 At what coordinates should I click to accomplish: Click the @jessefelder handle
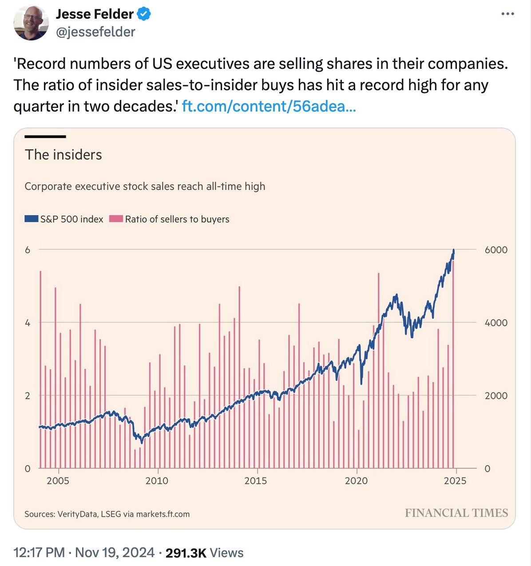tap(95, 32)
